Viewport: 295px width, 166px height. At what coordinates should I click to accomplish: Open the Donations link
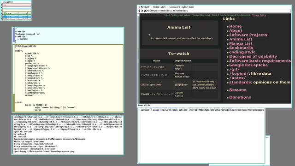240,97
